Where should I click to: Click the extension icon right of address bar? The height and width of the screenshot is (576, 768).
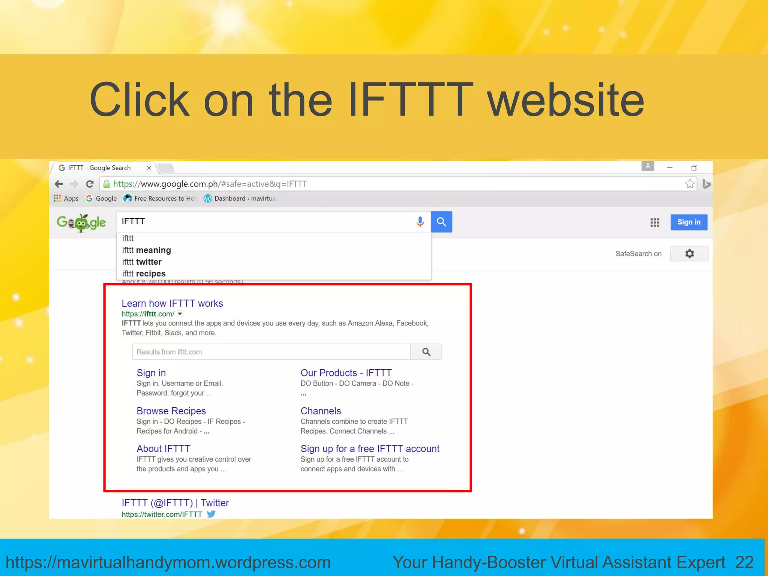tap(706, 184)
